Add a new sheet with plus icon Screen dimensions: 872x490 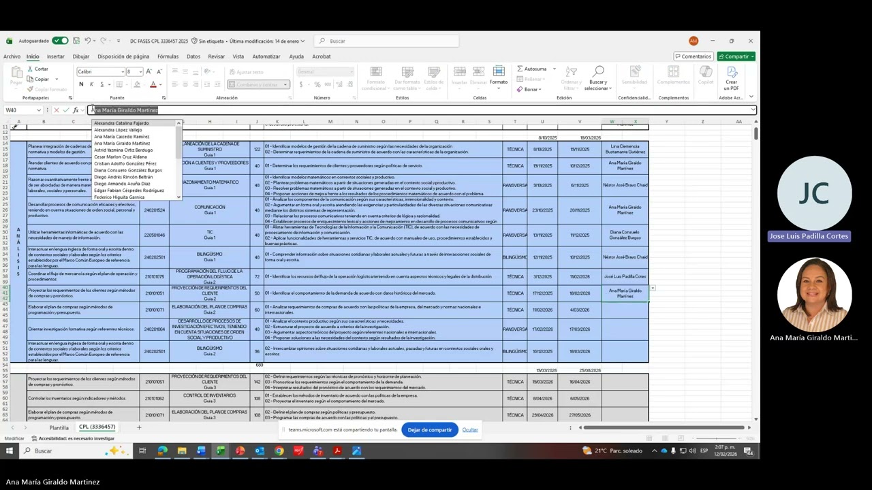tap(139, 427)
